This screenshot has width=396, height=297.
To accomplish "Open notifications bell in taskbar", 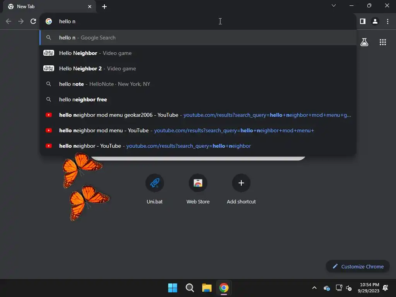I will click(386, 288).
